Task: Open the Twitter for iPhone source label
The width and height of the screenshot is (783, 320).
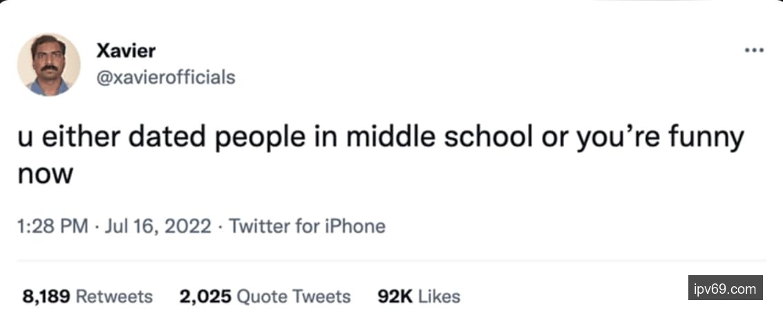Action: click(307, 226)
